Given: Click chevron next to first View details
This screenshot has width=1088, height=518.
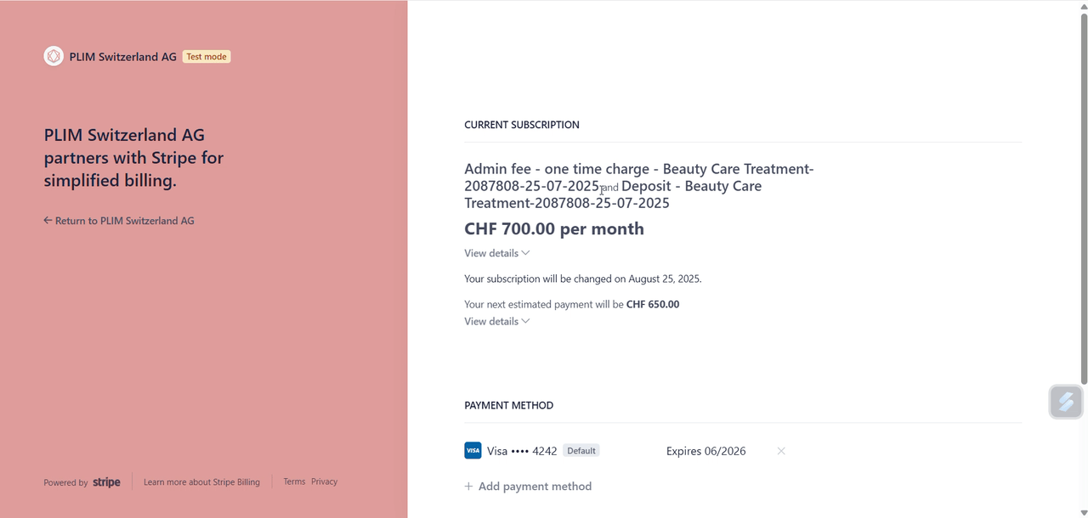Looking at the screenshot, I should tap(525, 253).
